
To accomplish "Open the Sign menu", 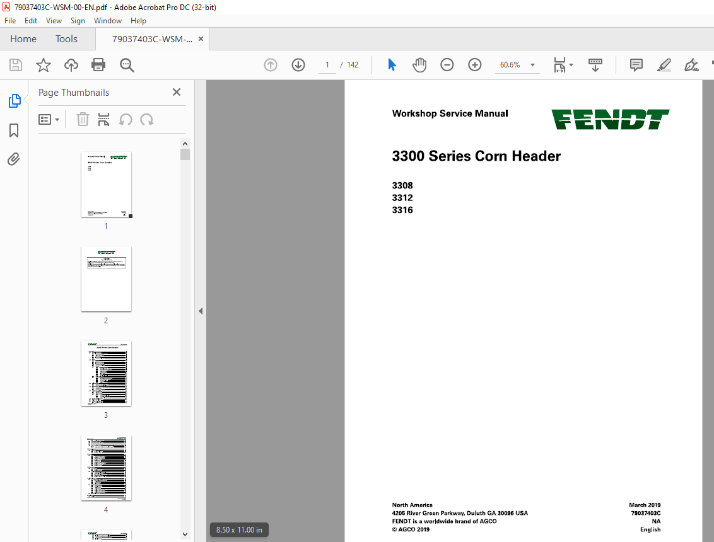I will [x=78, y=20].
